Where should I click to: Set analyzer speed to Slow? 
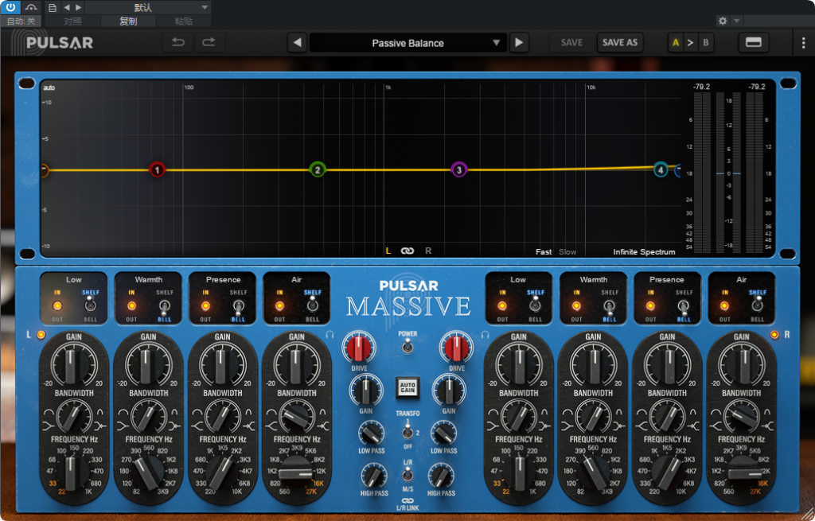click(567, 252)
